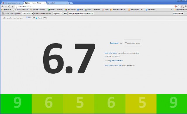Image resolution: width=187 pixels, height=114 pixels.
Task: Open the translate extension icon in the toolbar
Action: click(x=182, y=7)
